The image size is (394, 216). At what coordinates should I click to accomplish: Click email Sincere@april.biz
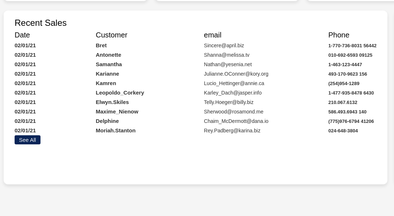224,45
